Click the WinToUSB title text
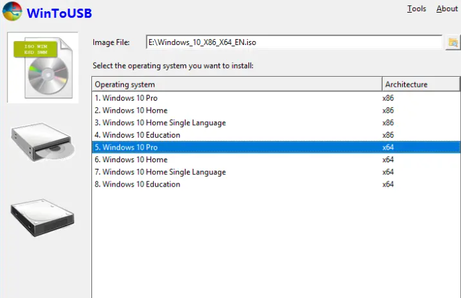461x298 pixels. point(59,13)
